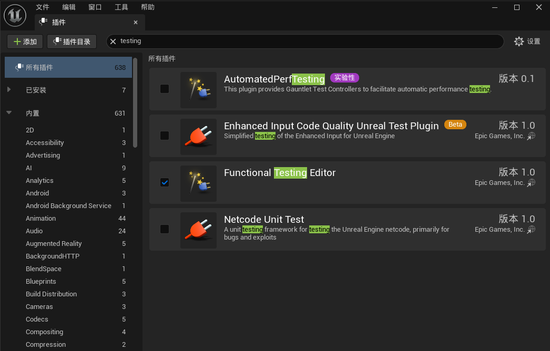Click the Beta badge on Enhanced Input
Viewport: 550px width, 351px height.
455,125
